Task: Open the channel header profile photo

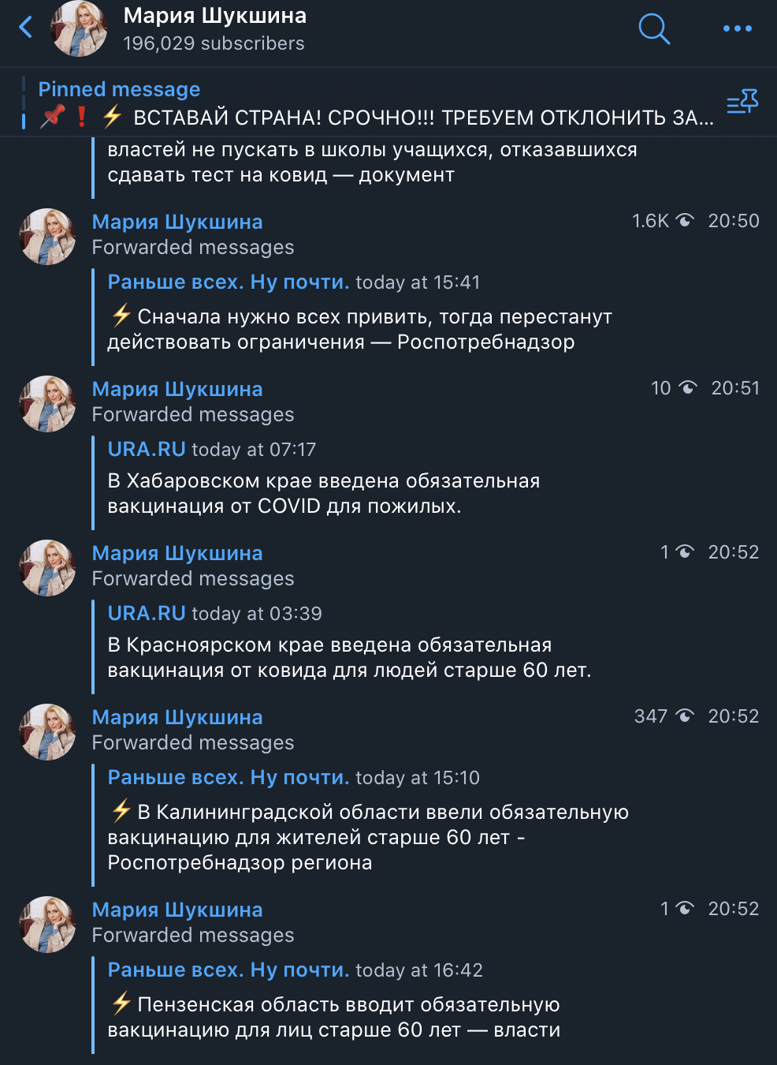Action: 79,29
